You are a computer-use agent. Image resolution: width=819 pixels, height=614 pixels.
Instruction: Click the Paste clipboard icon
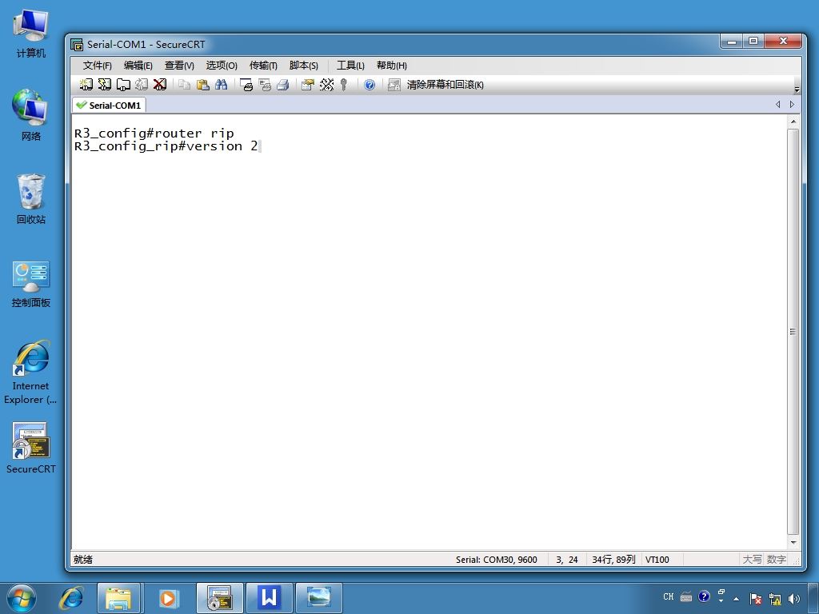pyautogui.click(x=202, y=85)
